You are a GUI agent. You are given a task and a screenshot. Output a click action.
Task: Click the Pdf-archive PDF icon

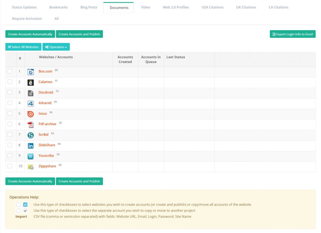coord(31,125)
